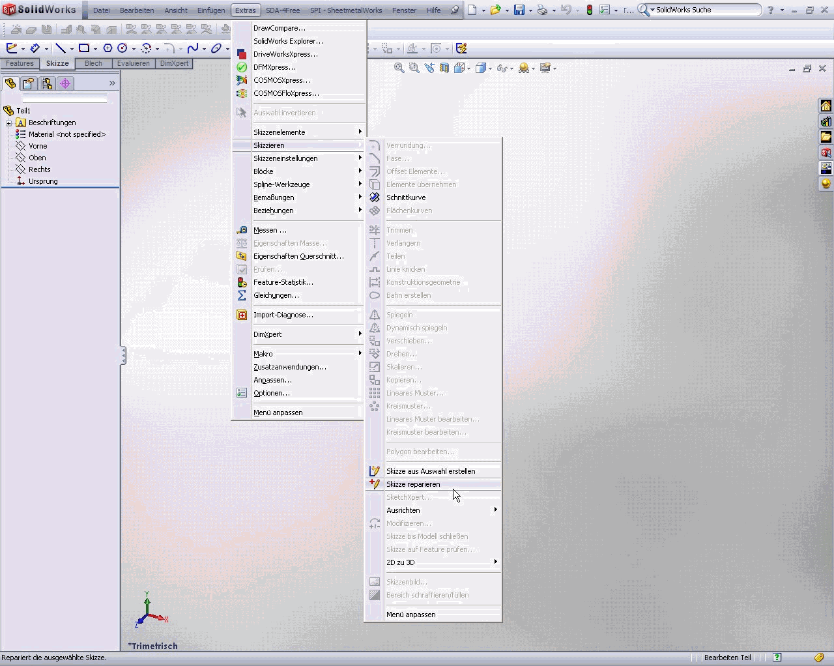Choose Skizze aus Auswahl erstellen
The width and height of the screenshot is (834, 666).
click(x=433, y=471)
